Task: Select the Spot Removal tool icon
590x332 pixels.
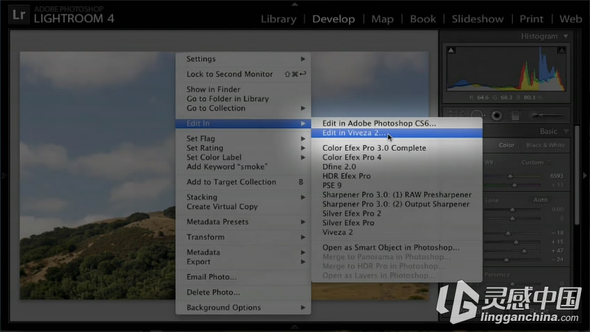Action: (x=476, y=115)
